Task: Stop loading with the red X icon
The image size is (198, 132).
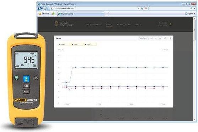Action: click(146, 8)
